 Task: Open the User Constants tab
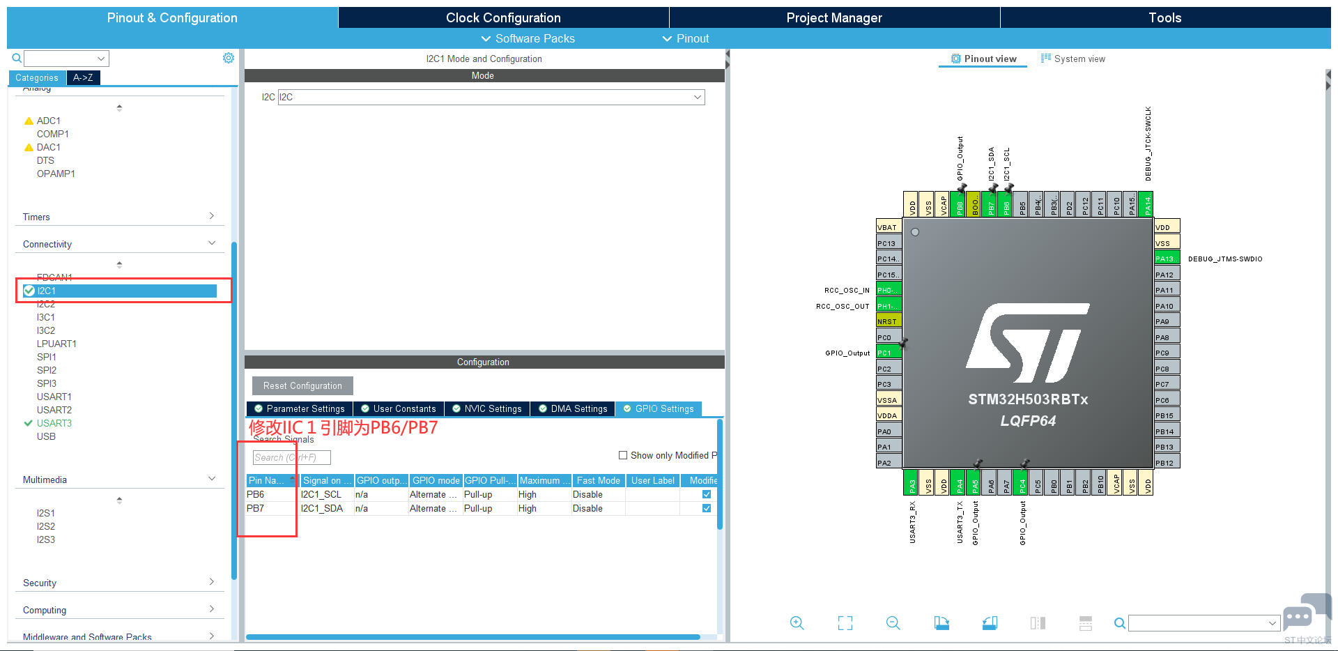coord(398,409)
